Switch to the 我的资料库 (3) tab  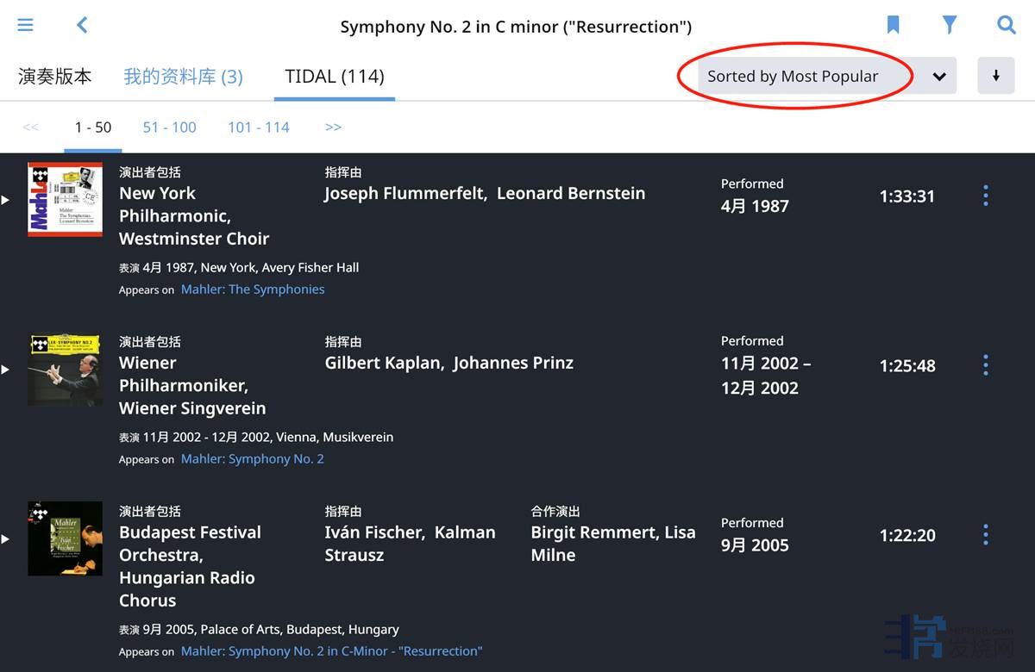[183, 77]
